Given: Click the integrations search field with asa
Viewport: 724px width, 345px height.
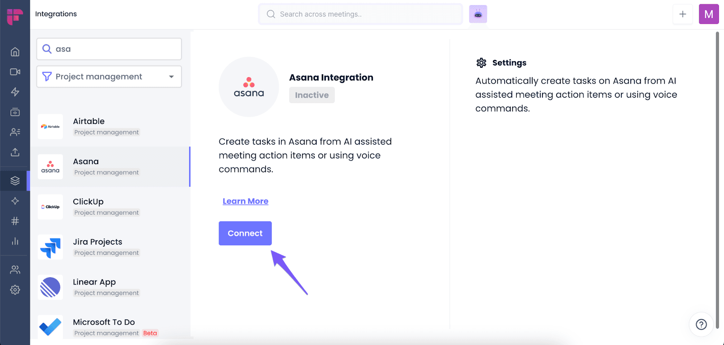Looking at the screenshot, I should click(x=109, y=49).
